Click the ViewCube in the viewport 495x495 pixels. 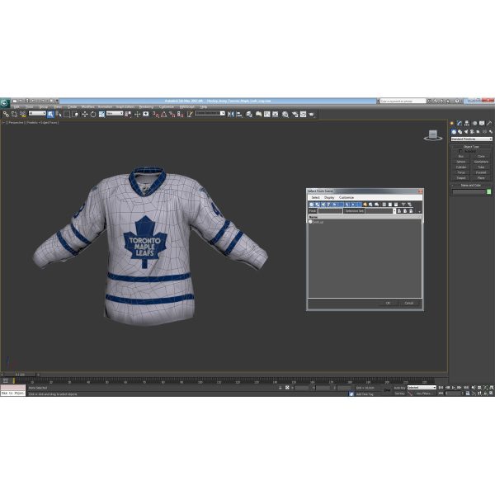click(x=433, y=135)
